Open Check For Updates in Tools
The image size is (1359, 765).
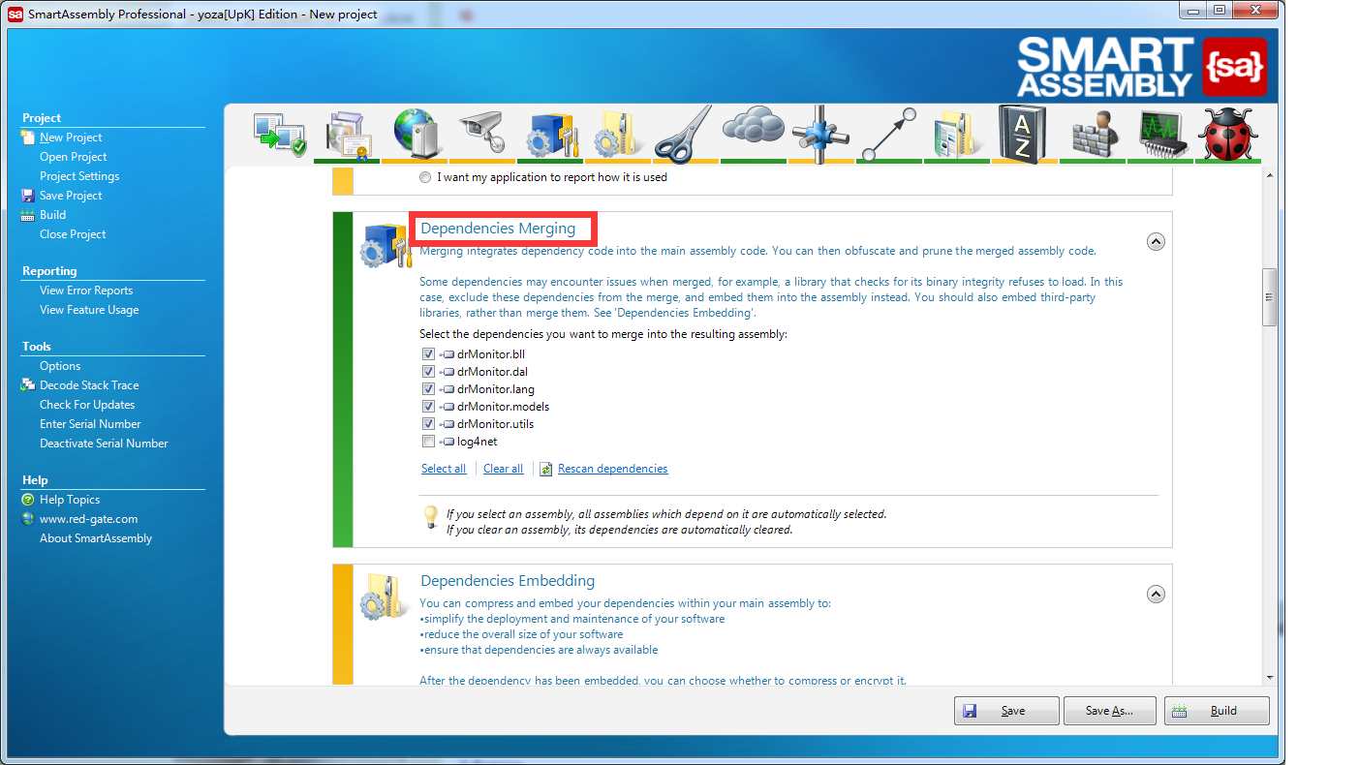[87, 405]
